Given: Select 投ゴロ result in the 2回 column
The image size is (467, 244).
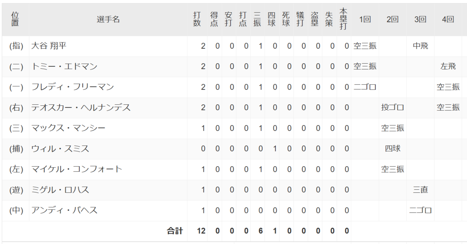Looking at the screenshot, I should (393, 108).
